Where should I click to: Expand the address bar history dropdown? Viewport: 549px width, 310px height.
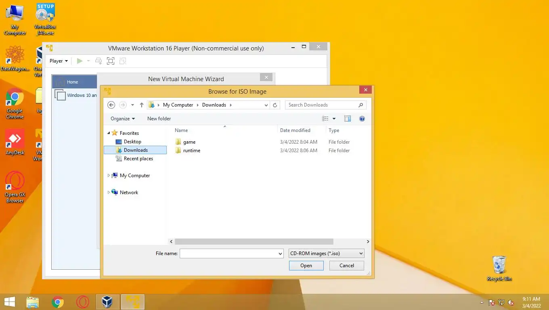pyautogui.click(x=266, y=105)
